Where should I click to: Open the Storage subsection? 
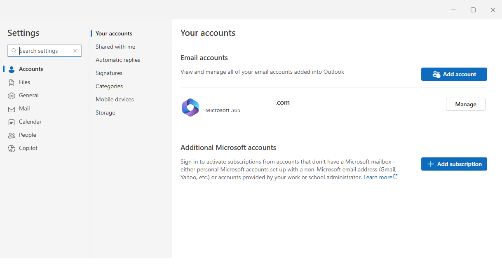point(106,112)
